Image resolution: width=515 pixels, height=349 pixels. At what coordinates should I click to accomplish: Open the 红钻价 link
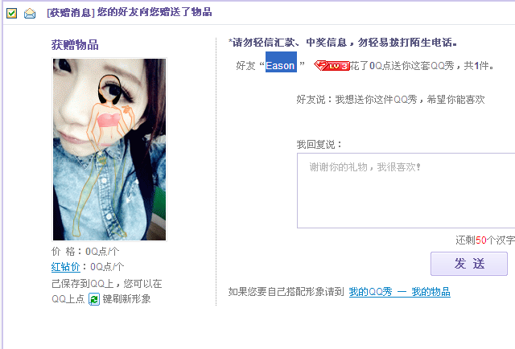point(65,267)
